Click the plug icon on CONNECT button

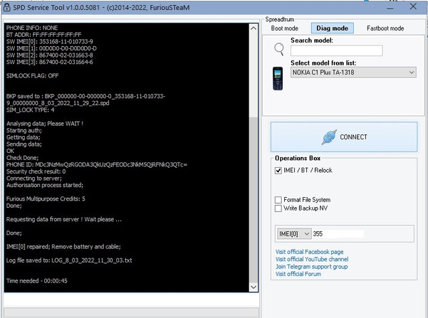tap(329, 137)
